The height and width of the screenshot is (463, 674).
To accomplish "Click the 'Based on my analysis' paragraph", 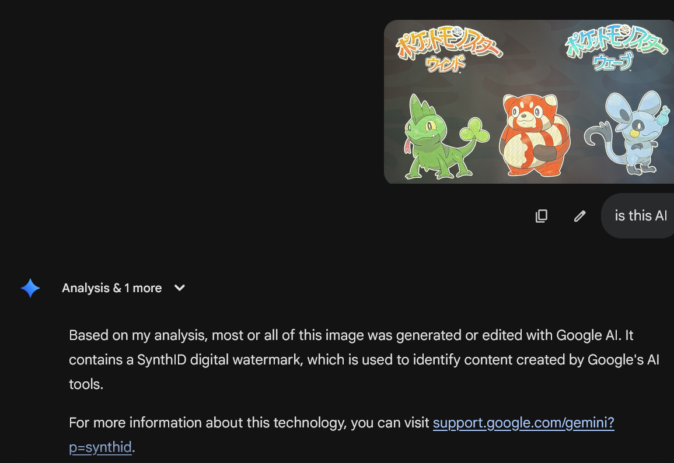I will [364, 359].
